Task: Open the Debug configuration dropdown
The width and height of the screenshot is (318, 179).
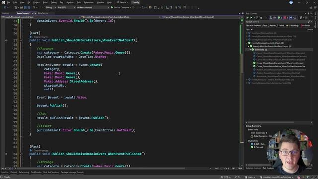Action: click(x=51, y=8)
